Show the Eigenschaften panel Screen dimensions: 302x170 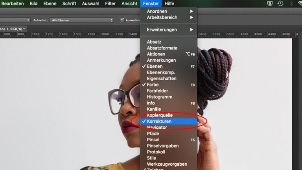169,79
